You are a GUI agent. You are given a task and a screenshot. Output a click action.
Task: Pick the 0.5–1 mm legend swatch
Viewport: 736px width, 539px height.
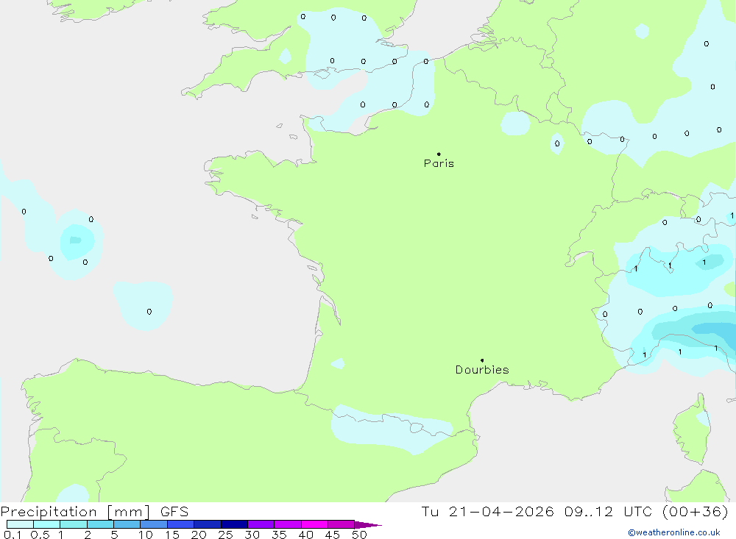[x=46, y=524]
